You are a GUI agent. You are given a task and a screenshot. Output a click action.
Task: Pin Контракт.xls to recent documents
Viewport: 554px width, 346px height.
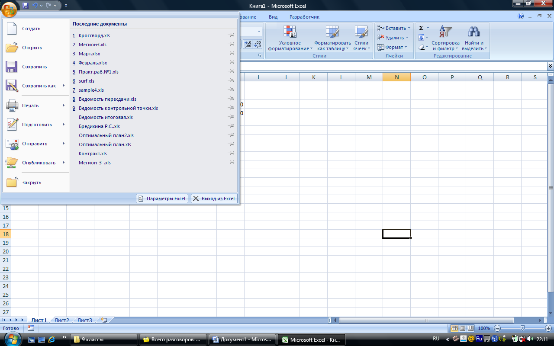(x=232, y=154)
